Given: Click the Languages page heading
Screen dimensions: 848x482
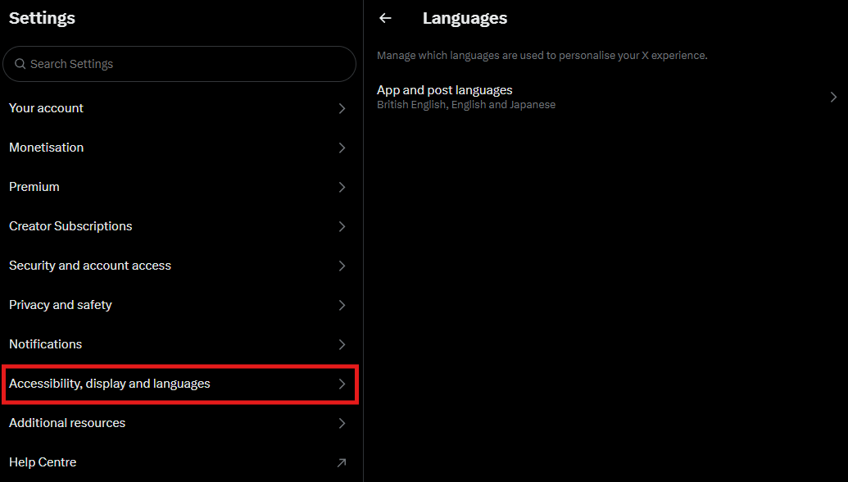Looking at the screenshot, I should click(465, 18).
